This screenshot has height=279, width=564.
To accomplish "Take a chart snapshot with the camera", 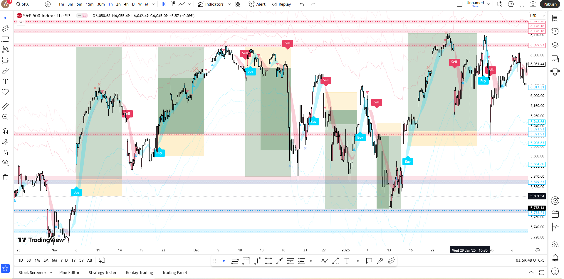I will (x=533, y=4).
